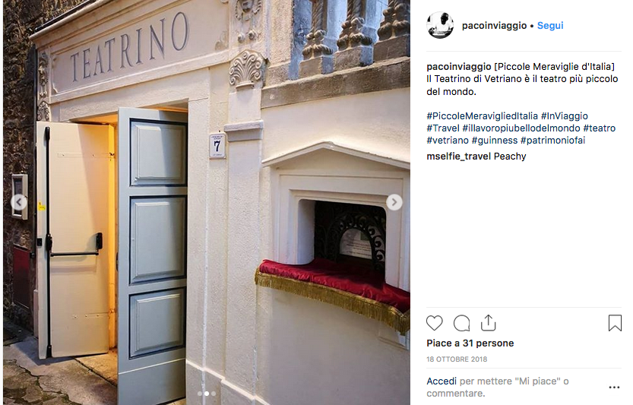Screen dimensions: 633x405
Task: Go to next photo in carousel
Action: [x=394, y=202]
